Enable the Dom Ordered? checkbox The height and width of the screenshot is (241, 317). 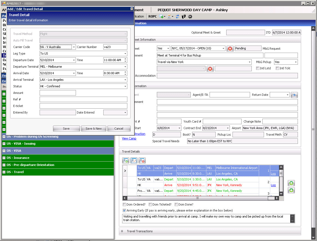(125, 204)
